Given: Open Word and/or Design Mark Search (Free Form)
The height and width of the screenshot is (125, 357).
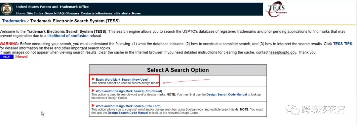Looking at the screenshot, I should click(128, 106).
